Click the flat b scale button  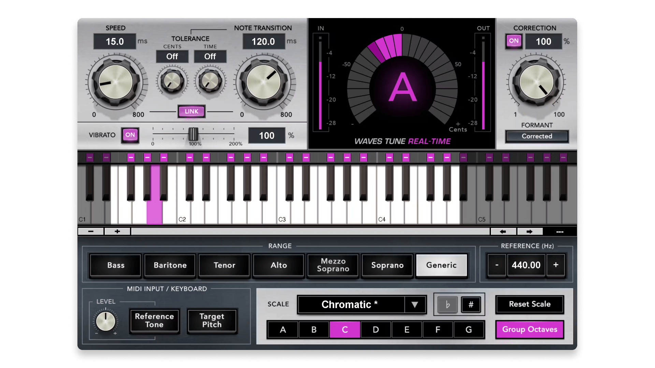pyautogui.click(x=447, y=305)
